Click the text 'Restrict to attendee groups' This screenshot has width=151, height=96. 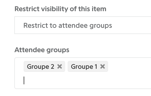click(68, 25)
